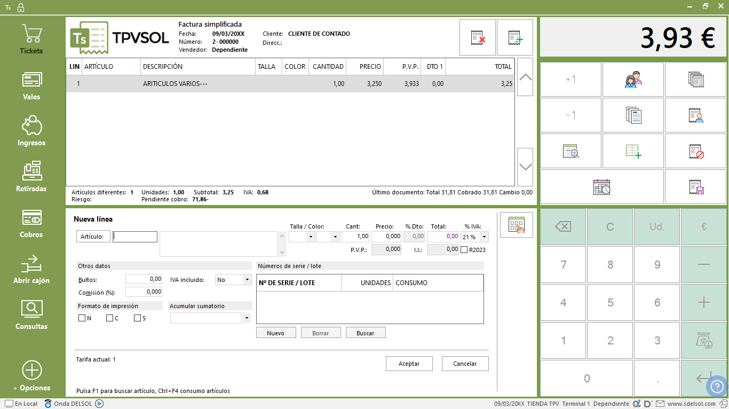Click the Precio input field
Screen dimensions: 729x409
click(x=386, y=237)
